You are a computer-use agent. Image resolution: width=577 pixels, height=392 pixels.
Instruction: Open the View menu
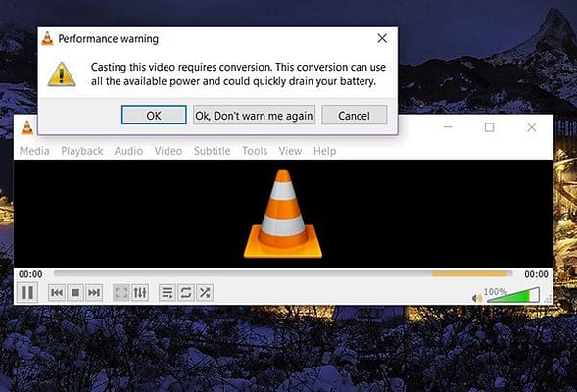pos(290,151)
